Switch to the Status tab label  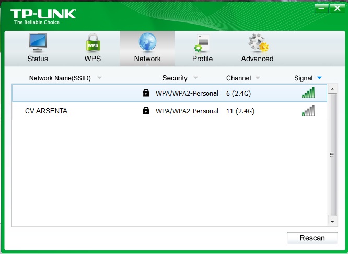pos(38,59)
